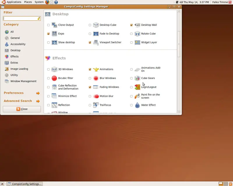Launch Firefox from the top panel
This screenshot has height=186, width=233.
47,2
